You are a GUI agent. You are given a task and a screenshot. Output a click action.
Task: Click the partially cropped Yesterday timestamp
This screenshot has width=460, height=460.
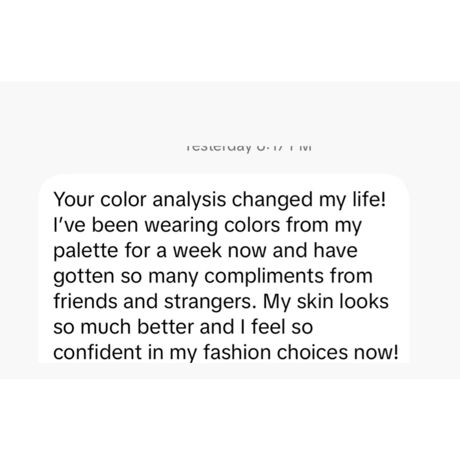tap(249, 148)
